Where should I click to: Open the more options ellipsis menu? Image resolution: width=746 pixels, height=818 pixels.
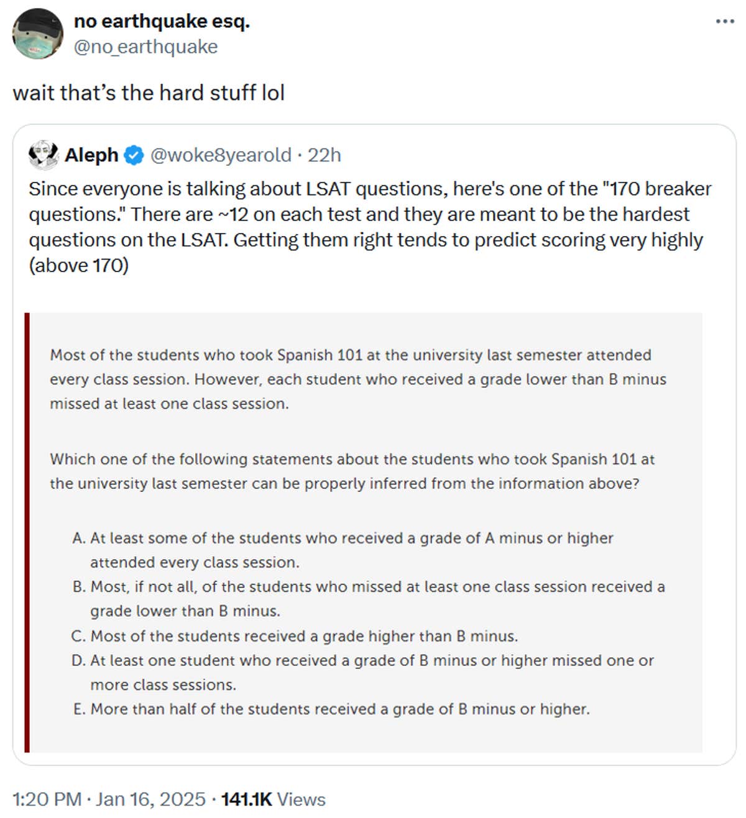(x=724, y=21)
